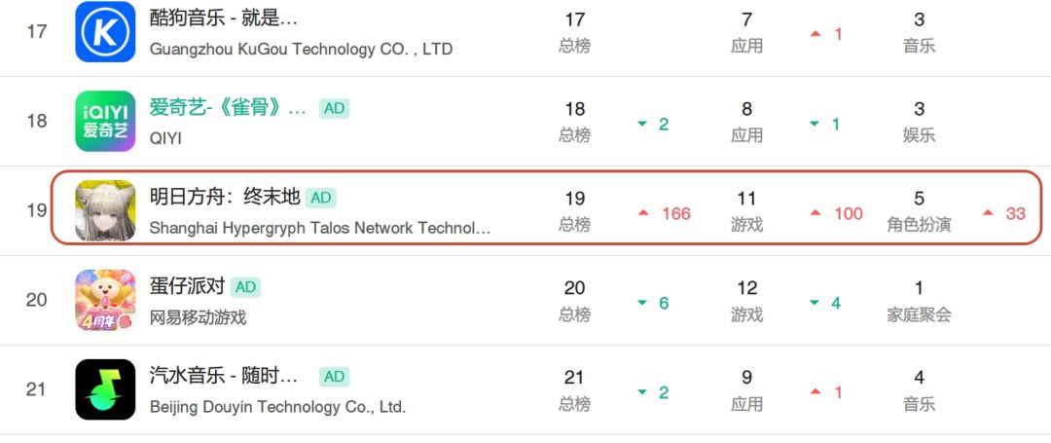
Task: Click the AD badge next to 汽水音乐
Action: tap(335, 377)
